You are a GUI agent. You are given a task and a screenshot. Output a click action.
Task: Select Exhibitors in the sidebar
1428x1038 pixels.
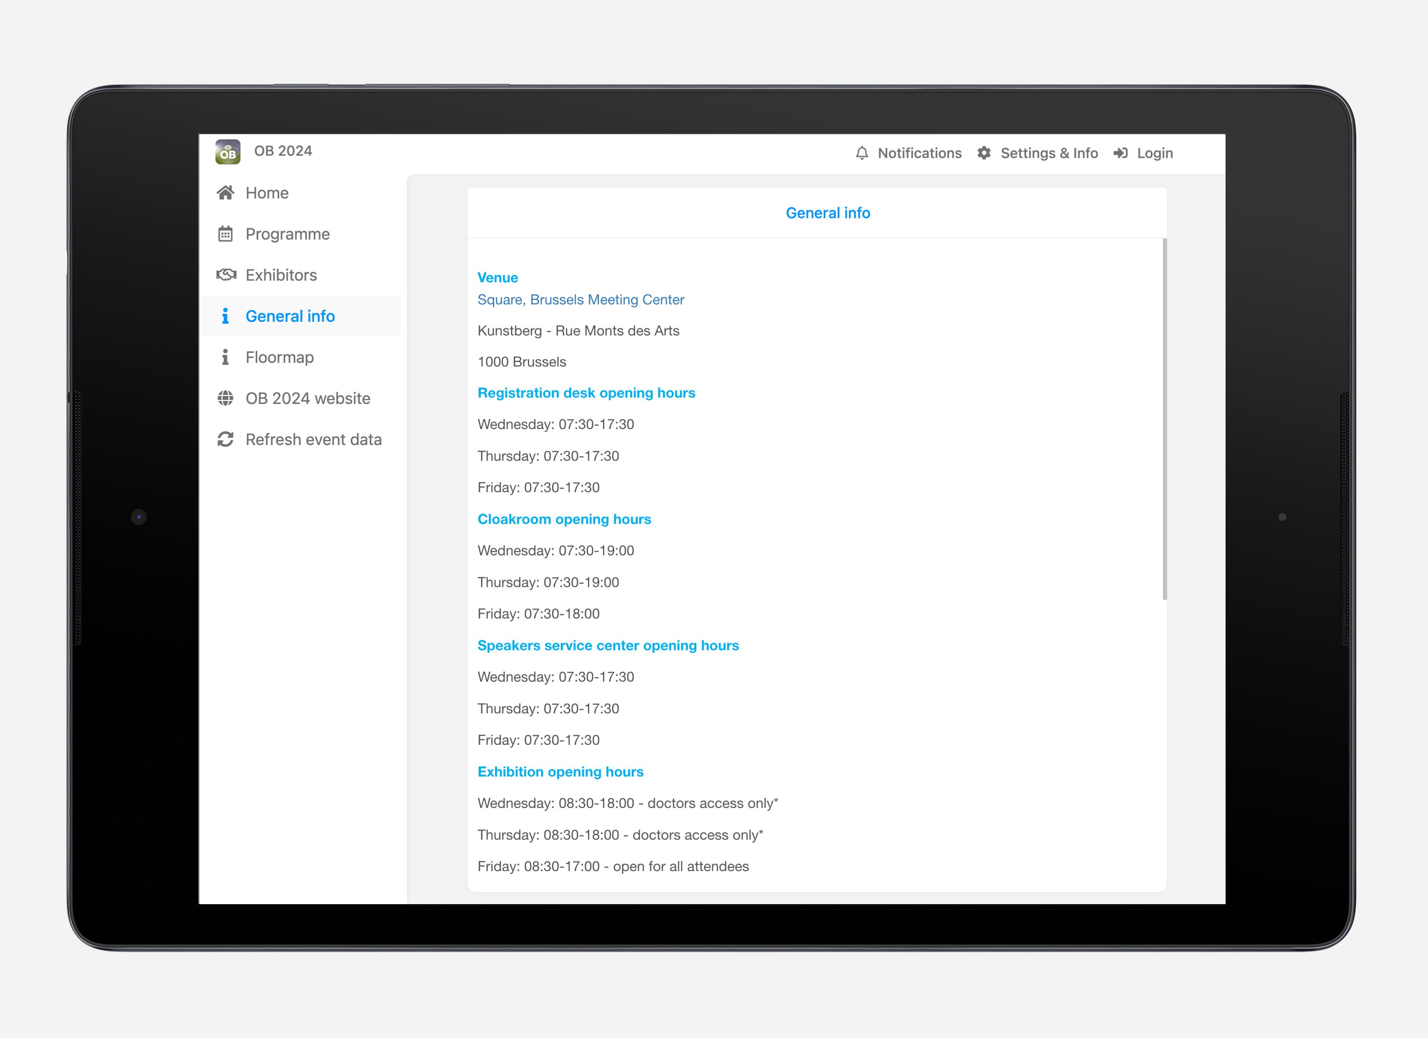pyautogui.click(x=281, y=275)
